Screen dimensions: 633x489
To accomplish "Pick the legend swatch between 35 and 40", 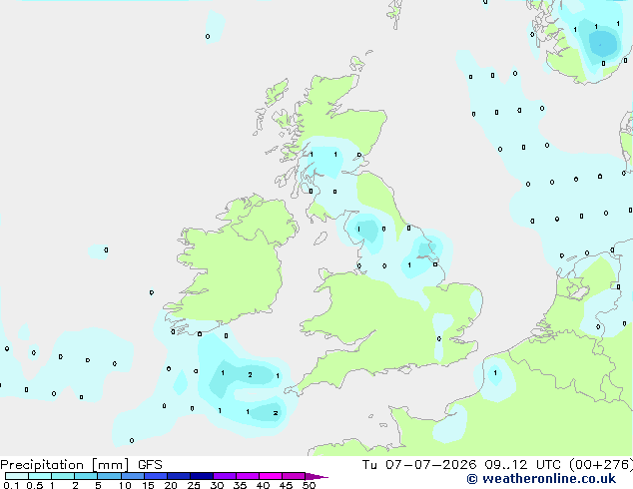I will pyautogui.click(x=248, y=476).
